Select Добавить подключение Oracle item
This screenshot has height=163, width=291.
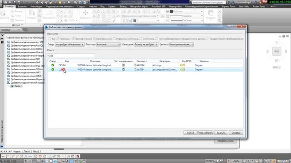coord(26,52)
